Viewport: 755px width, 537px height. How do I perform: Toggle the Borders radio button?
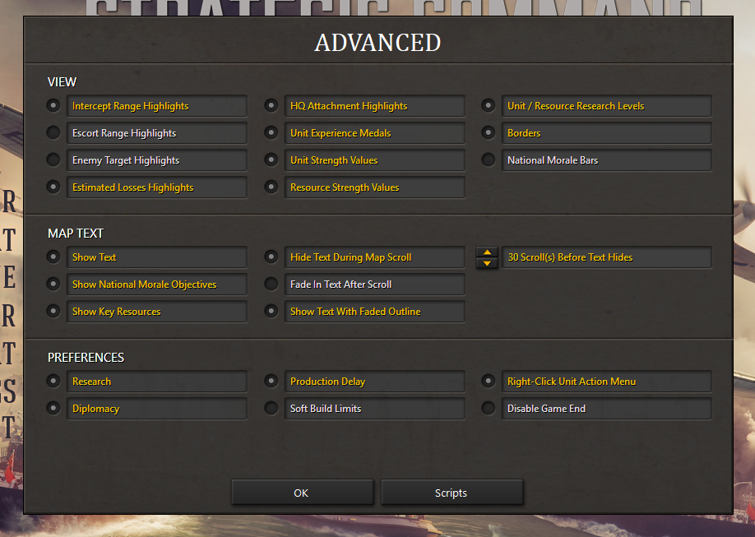[489, 132]
